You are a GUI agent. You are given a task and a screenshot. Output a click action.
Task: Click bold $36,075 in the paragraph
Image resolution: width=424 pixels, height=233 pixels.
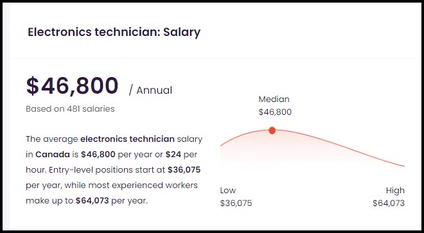pyautogui.click(x=184, y=170)
